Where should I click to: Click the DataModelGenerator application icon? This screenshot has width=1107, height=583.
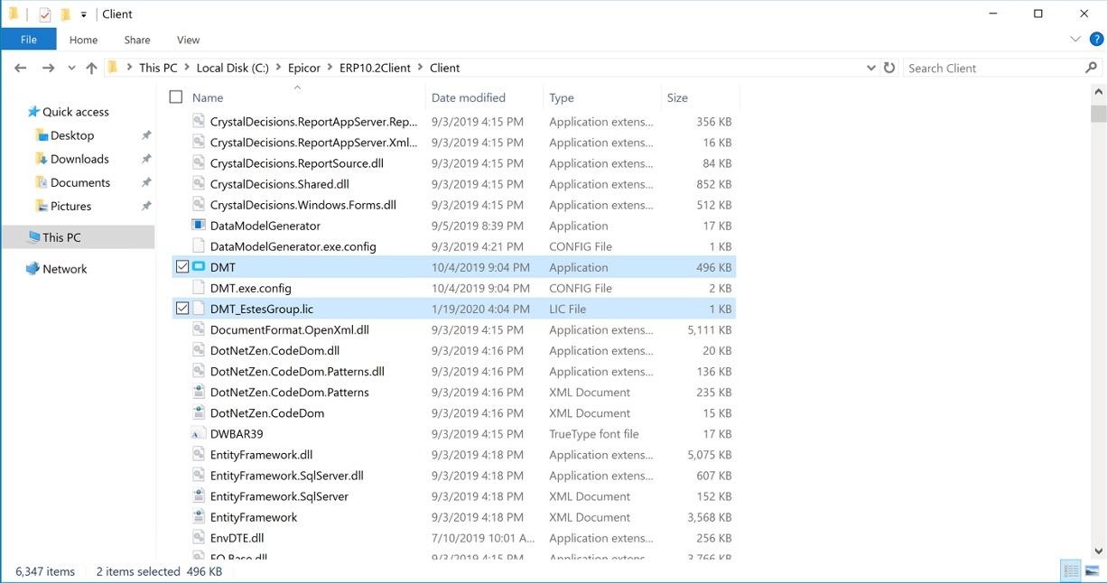coord(199,226)
